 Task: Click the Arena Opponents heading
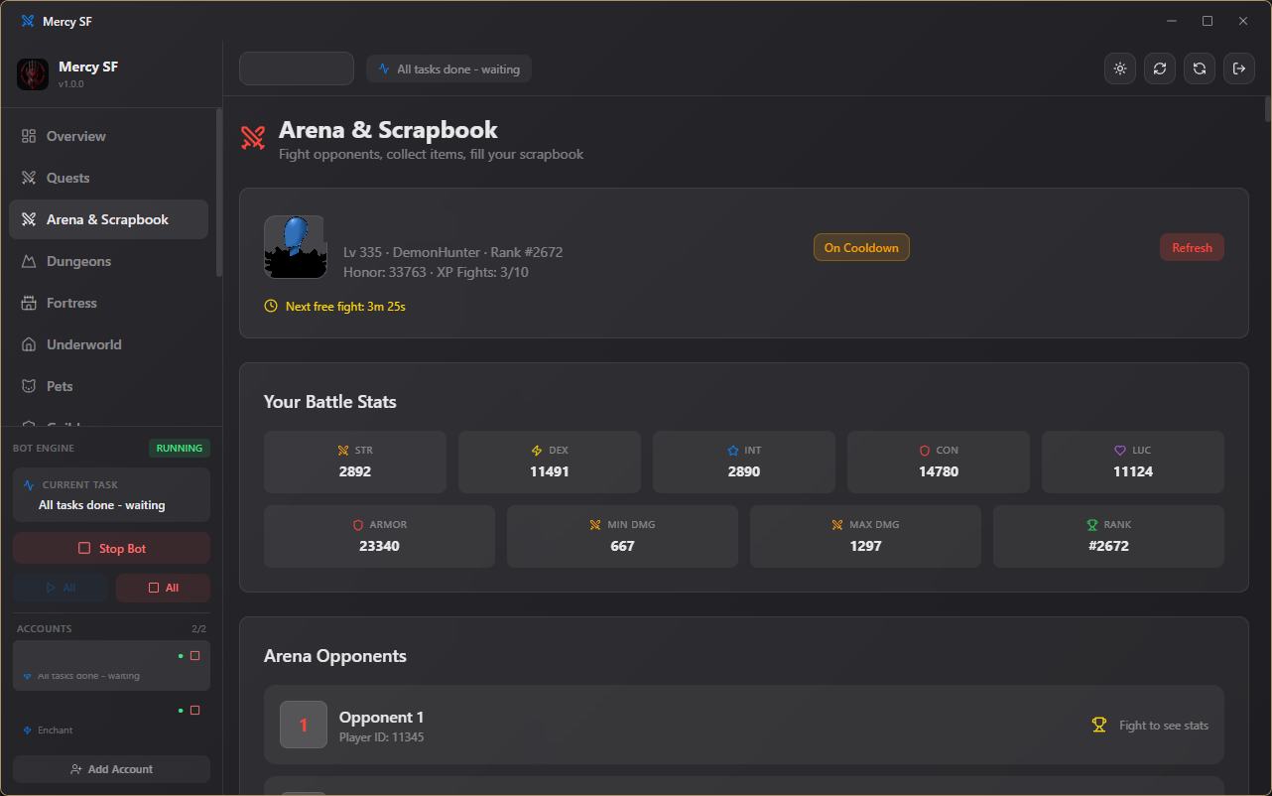(335, 656)
